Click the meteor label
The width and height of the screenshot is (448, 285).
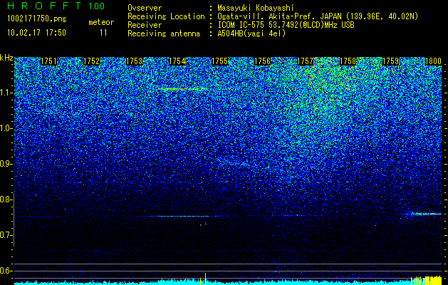[101, 22]
